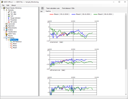Select the Ref:Reference tree item
128x99 pixels.
point(17,42)
